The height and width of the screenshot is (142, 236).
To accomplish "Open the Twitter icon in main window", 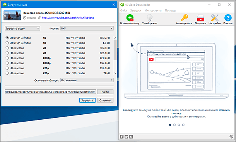I will pos(127,137).
